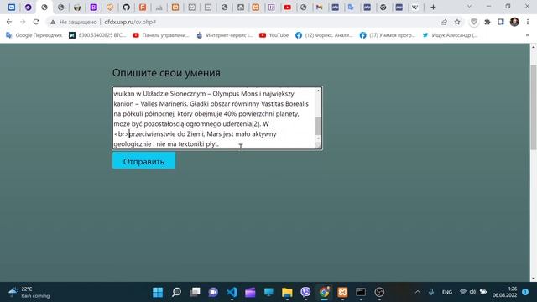
Task: Switch to the Gmail tab
Action: [x=319, y=8]
